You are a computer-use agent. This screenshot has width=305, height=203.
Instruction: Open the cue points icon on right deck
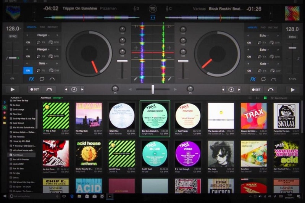tap(273, 79)
